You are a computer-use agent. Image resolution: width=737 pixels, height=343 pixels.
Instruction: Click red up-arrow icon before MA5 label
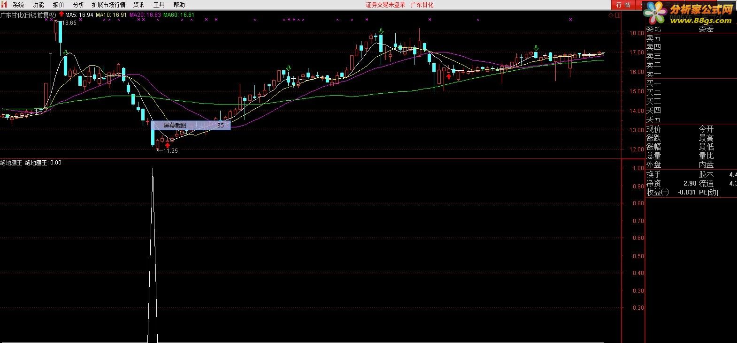(61, 15)
